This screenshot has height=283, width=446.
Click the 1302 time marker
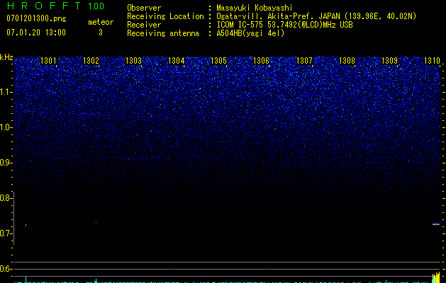[91, 61]
